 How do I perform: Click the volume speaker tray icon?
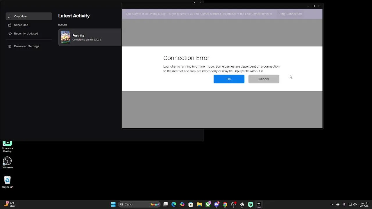click(x=355, y=204)
